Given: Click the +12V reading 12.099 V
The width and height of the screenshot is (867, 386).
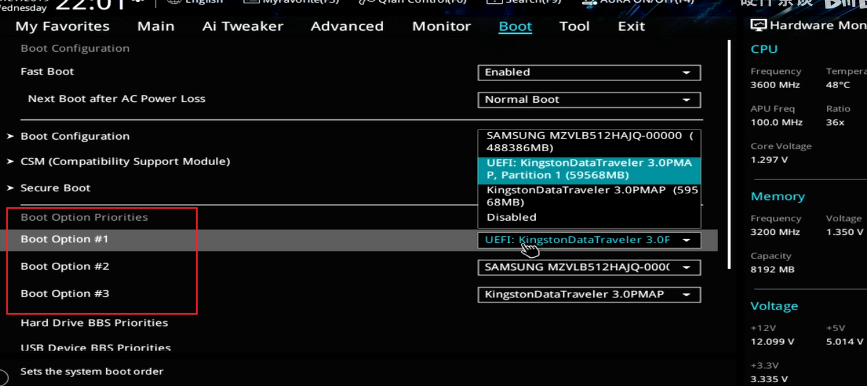Looking at the screenshot, I should tap(772, 342).
